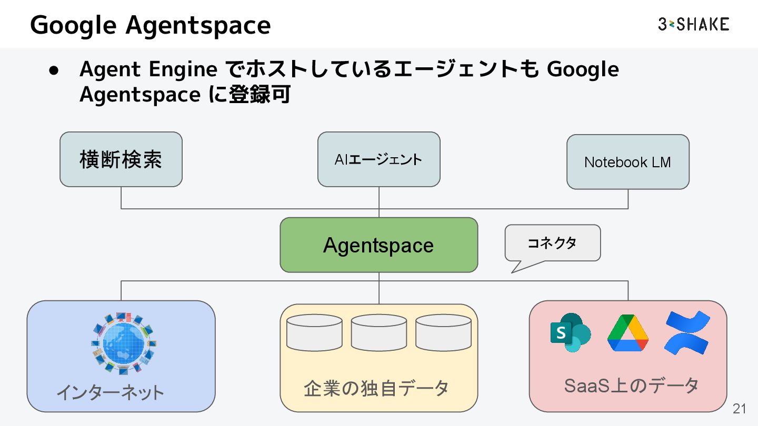Select the AIエージェント box
This screenshot has height=426, width=758.
click(x=378, y=159)
